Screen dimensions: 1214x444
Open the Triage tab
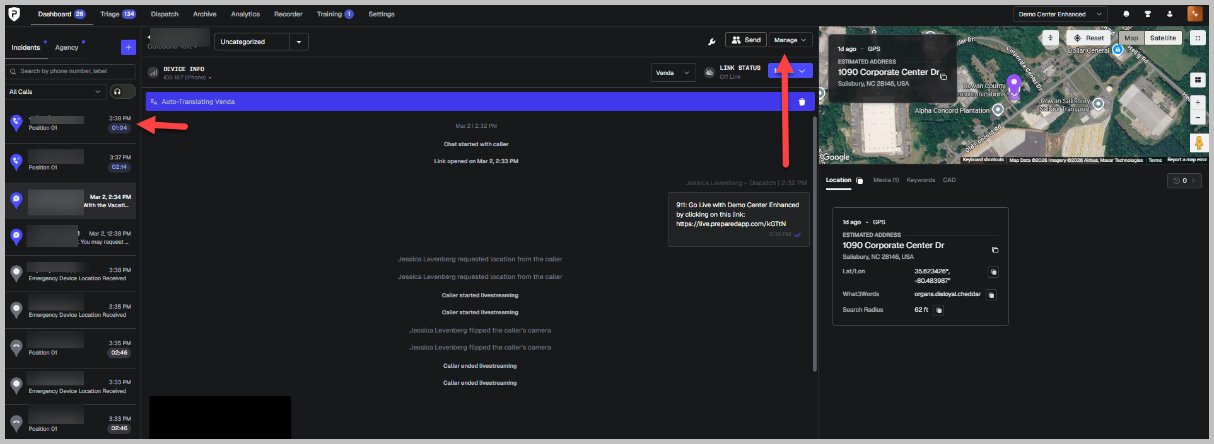click(x=117, y=14)
